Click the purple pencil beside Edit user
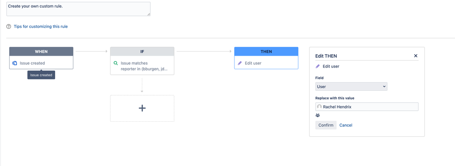455x166 pixels. (318, 67)
